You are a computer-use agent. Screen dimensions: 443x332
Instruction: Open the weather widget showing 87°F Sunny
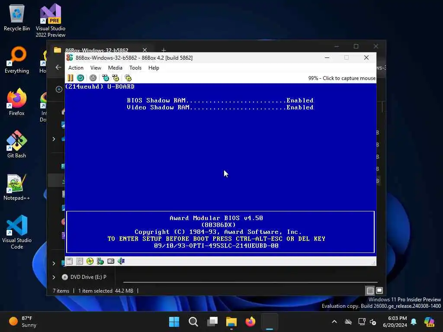(x=22, y=322)
